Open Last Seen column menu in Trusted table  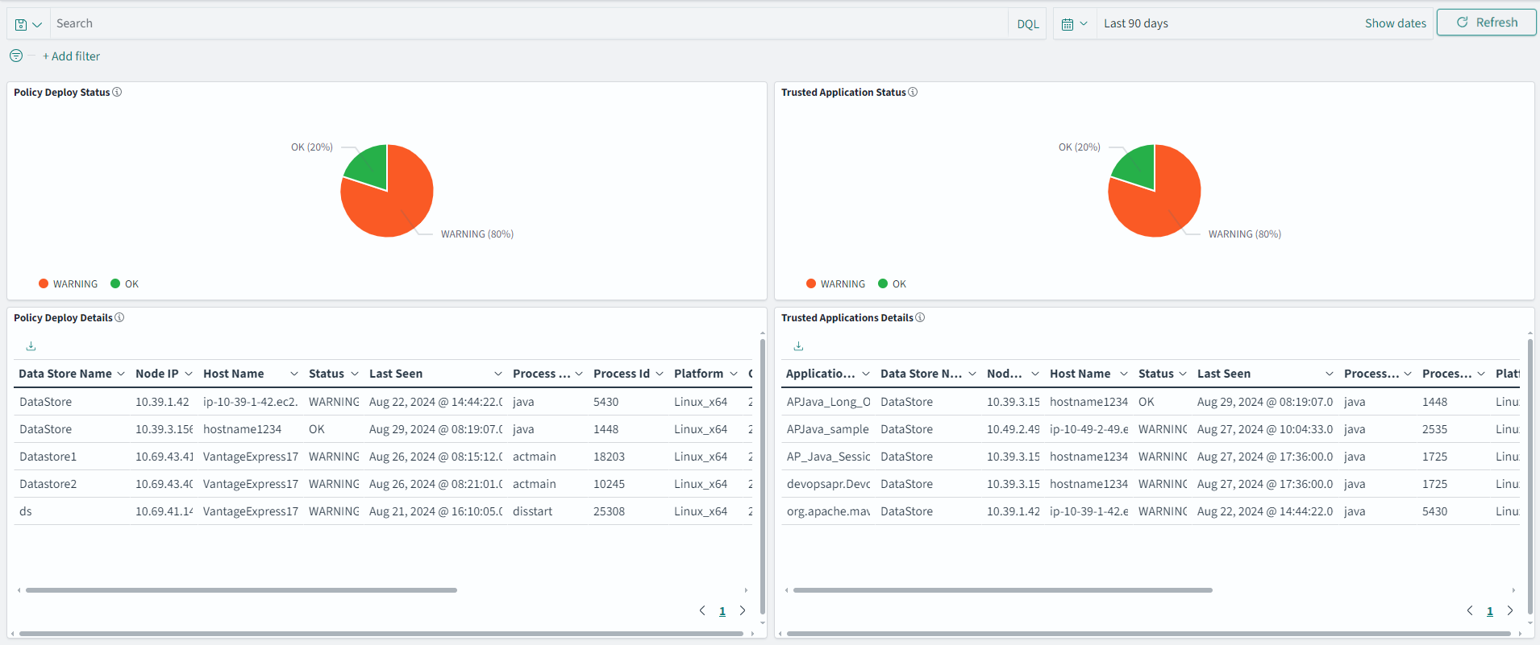click(1329, 374)
